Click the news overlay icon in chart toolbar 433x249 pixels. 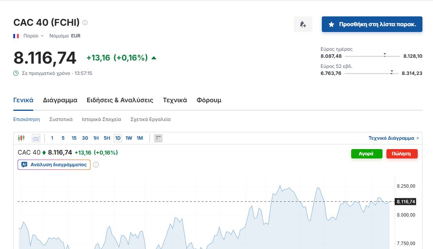point(158,138)
